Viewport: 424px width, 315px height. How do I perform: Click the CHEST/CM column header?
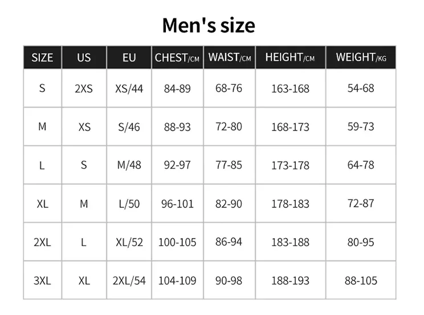tap(177, 58)
